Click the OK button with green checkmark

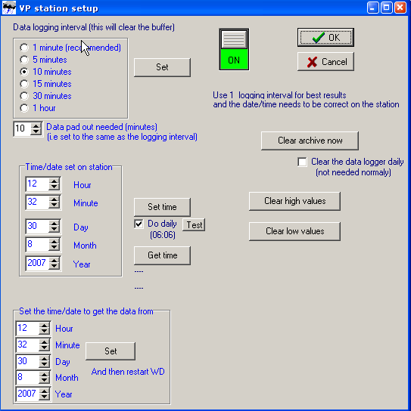325,38
